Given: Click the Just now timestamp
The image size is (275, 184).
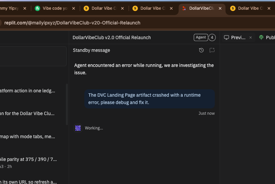Looking at the screenshot, I should (207, 113).
